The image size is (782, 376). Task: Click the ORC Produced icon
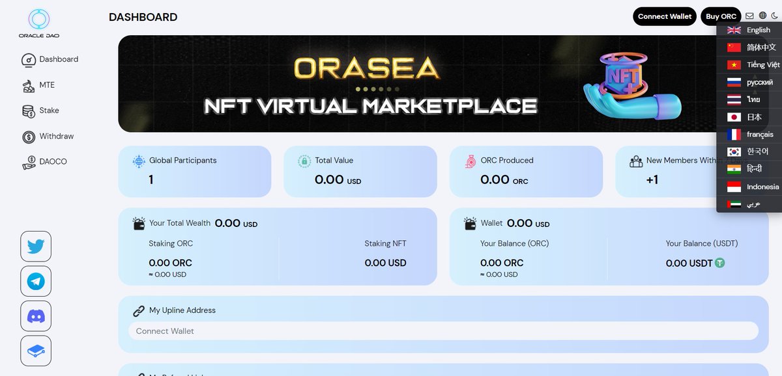click(x=470, y=161)
